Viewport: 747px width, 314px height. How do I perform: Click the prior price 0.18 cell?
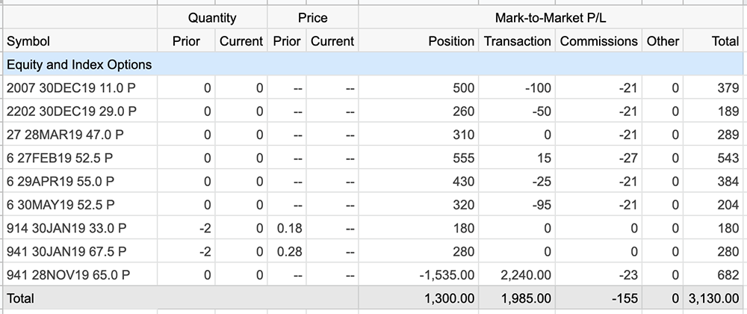286,228
